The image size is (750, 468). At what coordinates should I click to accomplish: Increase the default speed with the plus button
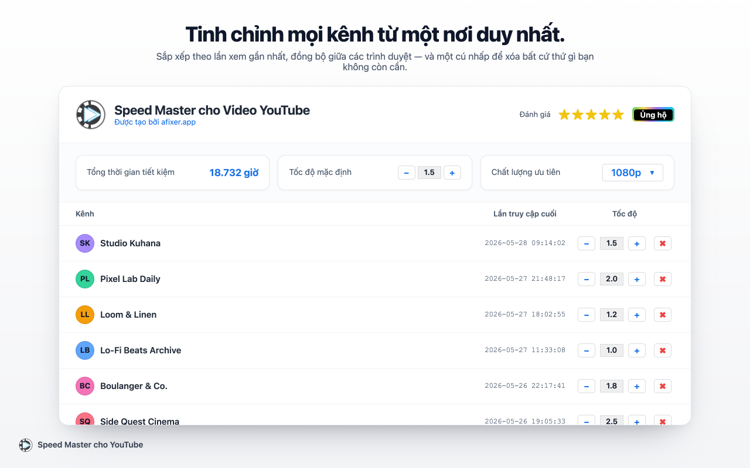coord(452,173)
